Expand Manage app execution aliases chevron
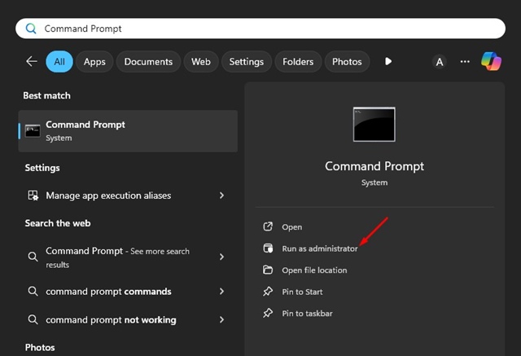The width and height of the screenshot is (521, 356). coord(221,196)
